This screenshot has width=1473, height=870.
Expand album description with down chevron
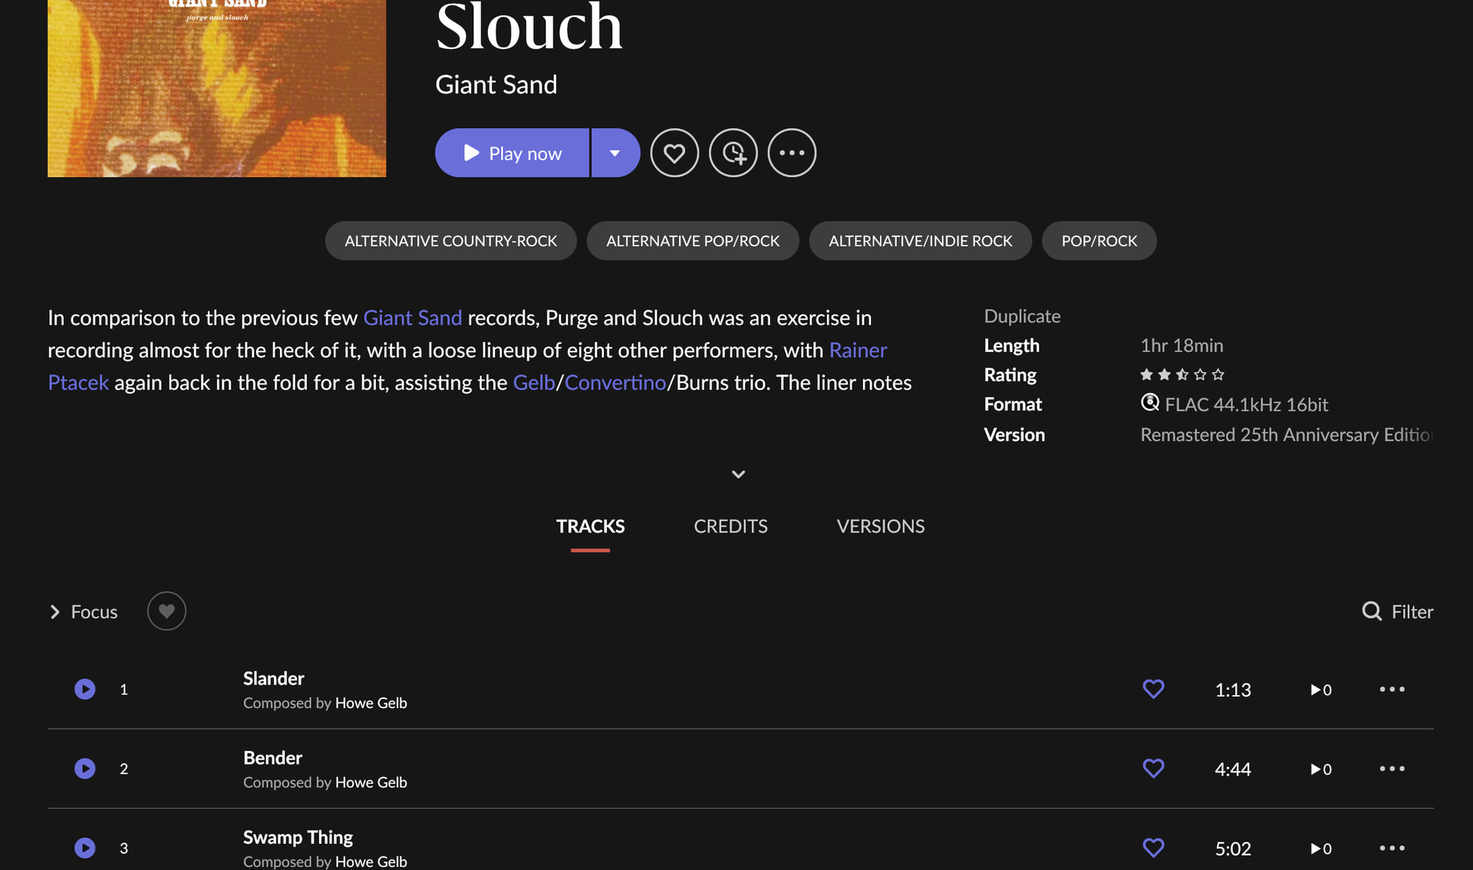click(x=738, y=474)
